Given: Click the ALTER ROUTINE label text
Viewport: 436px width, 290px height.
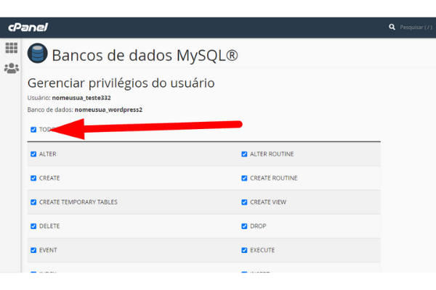Looking at the screenshot, I should click(x=272, y=154).
